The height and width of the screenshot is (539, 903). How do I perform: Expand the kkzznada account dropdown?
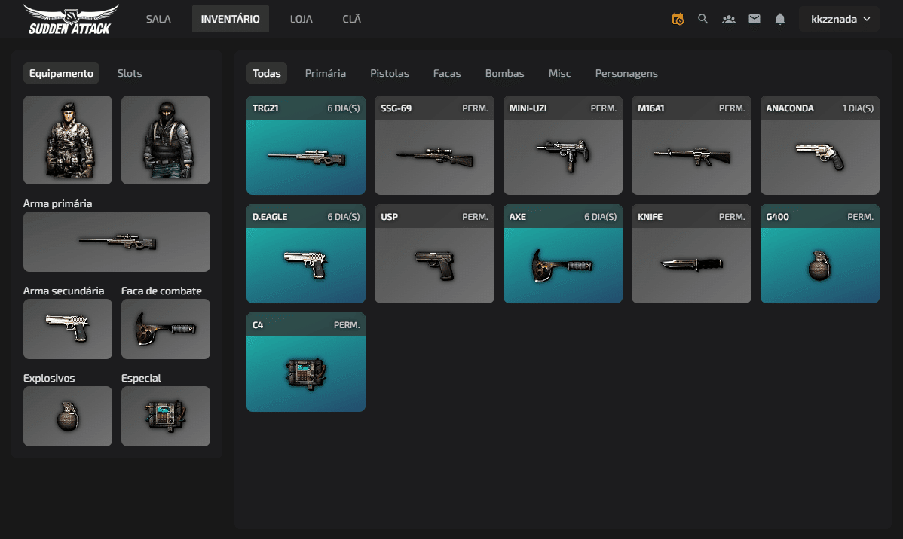click(x=839, y=19)
